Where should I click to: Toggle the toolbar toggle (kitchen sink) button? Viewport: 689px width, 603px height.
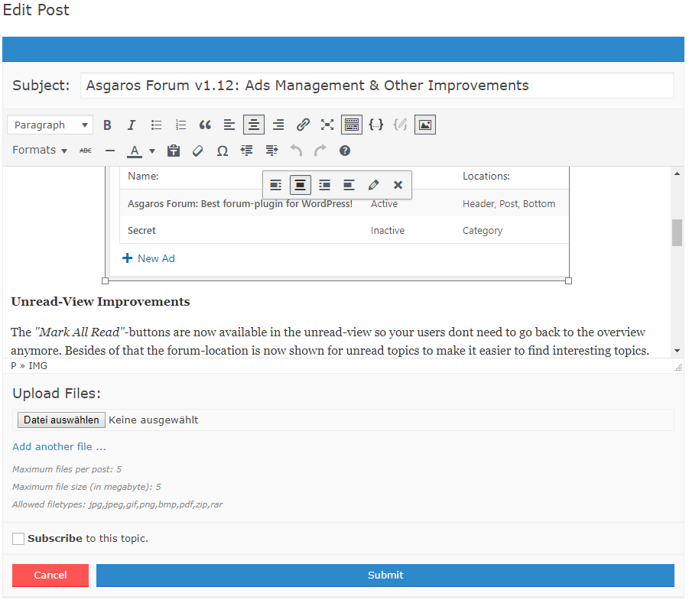pos(352,125)
